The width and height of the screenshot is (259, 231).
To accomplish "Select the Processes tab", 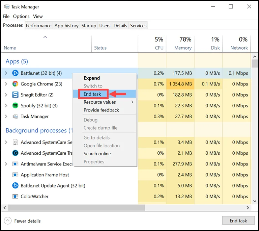I will tap(13, 25).
